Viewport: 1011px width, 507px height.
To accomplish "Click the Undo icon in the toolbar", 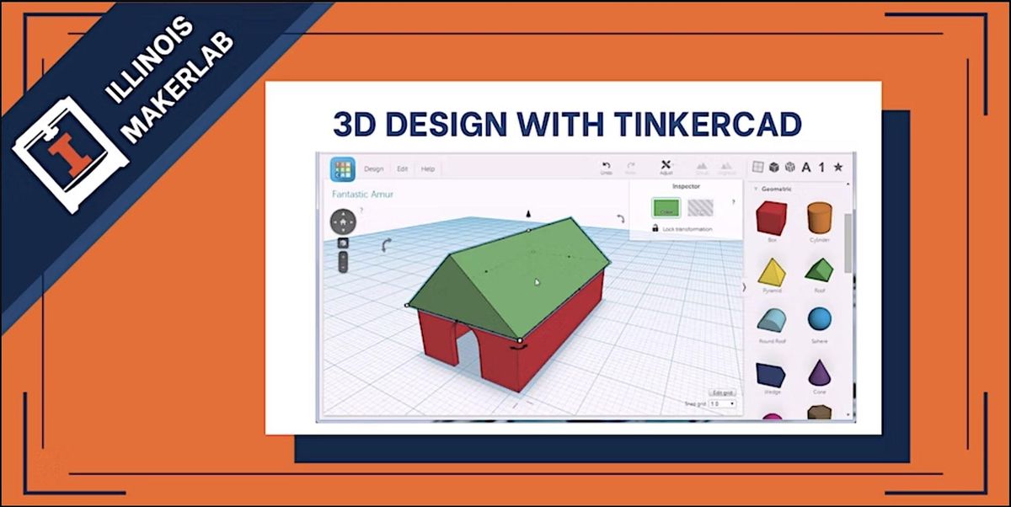I will pyautogui.click(x=607, y=166).
